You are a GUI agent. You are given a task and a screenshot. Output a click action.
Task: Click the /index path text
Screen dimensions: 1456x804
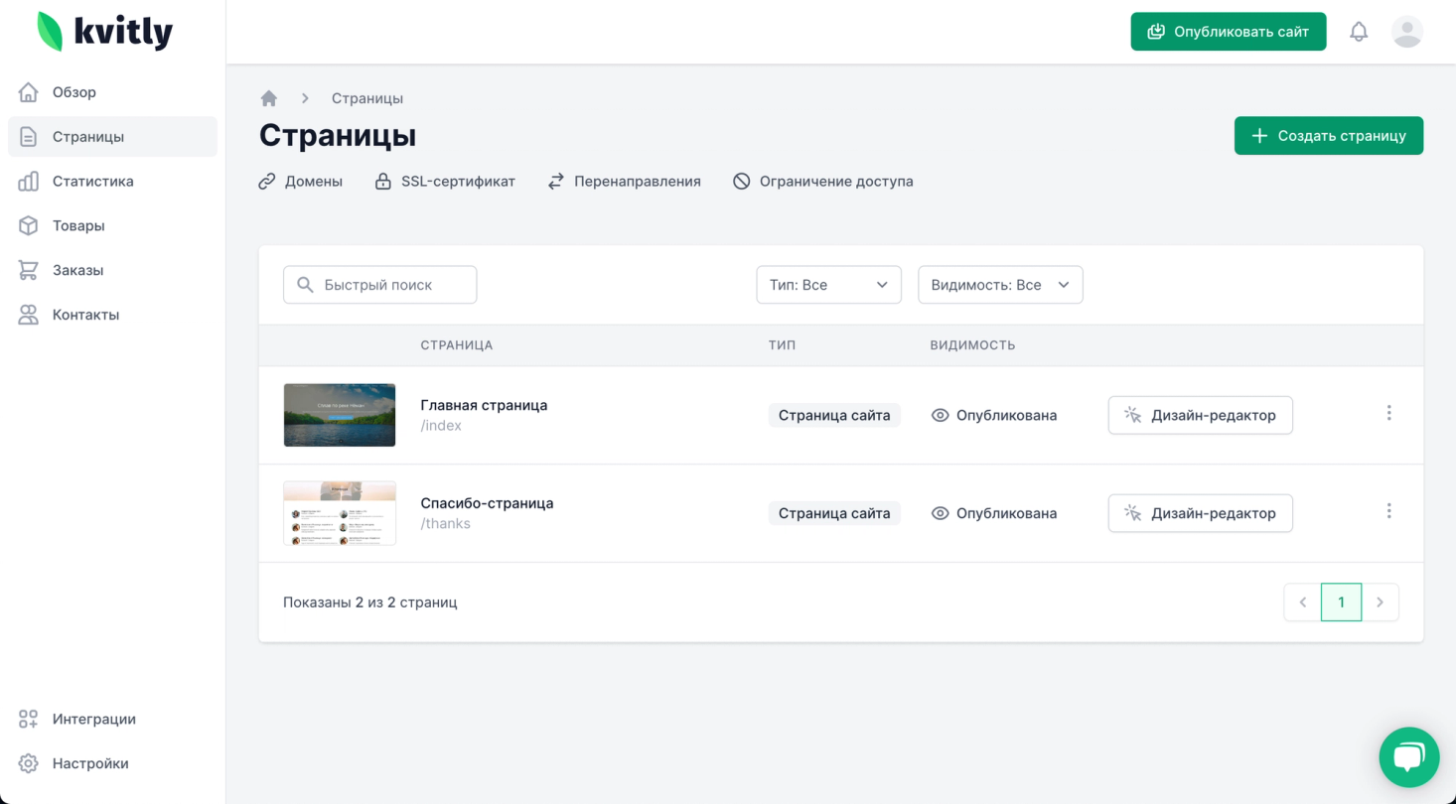point(441,426)
